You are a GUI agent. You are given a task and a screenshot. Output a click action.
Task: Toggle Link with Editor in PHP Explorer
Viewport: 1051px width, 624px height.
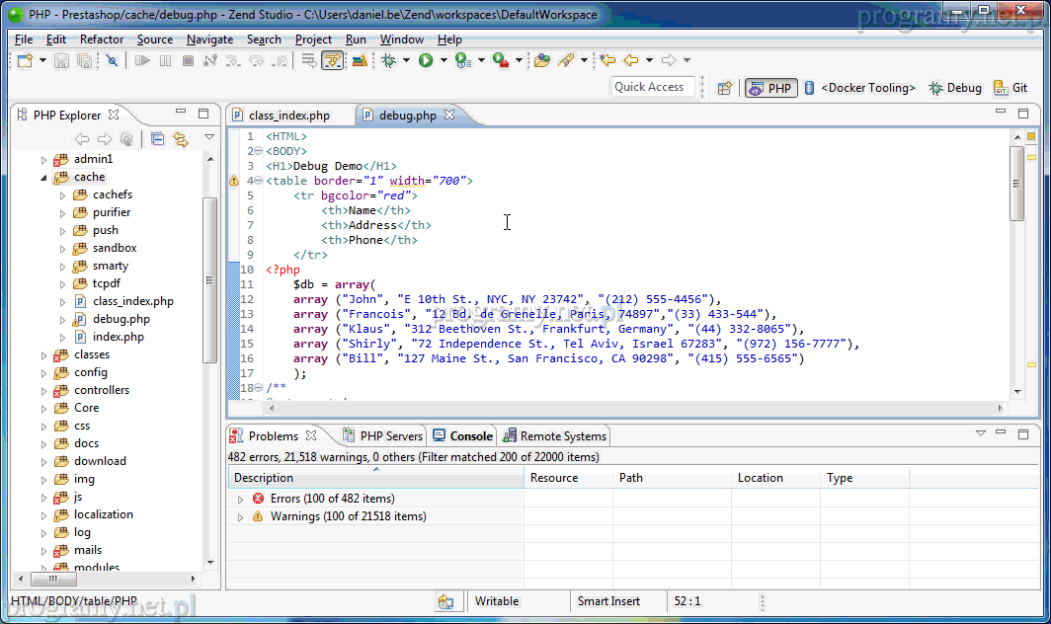coord(181,139)
